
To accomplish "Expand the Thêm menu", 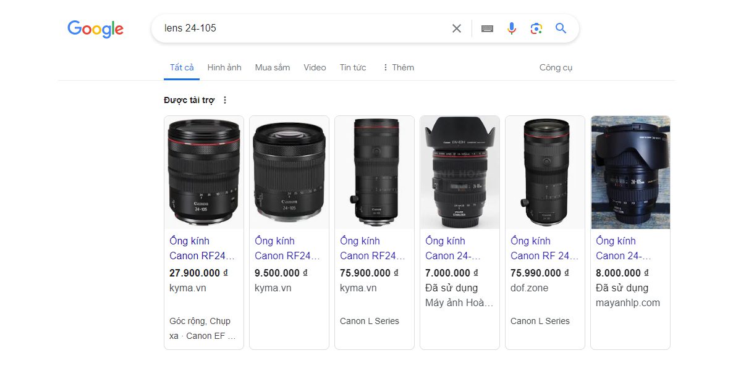I will [x=398, y=67].
